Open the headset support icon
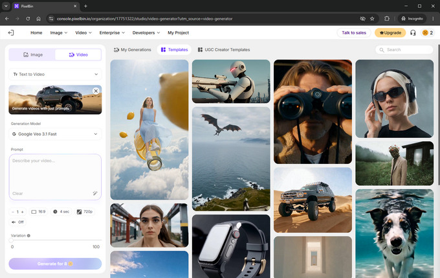Image resolution: width=440 pixels, height=278 pixels. click(413, 33)
